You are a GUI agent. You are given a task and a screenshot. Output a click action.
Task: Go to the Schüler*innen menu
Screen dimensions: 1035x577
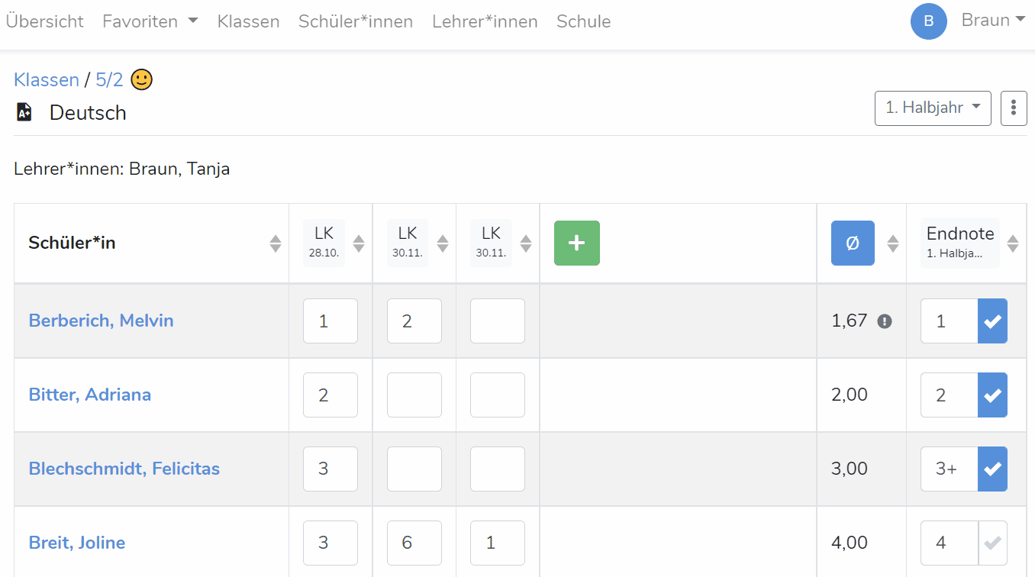[356, 21]
